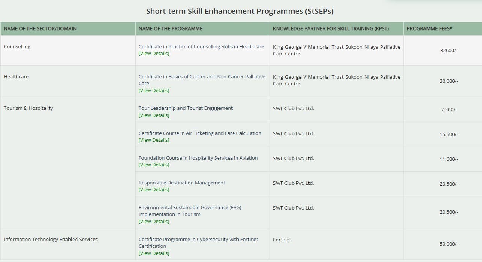Click the Healthcare sector cell
This screenshot has height=262, width=482.
coord(16,77)
